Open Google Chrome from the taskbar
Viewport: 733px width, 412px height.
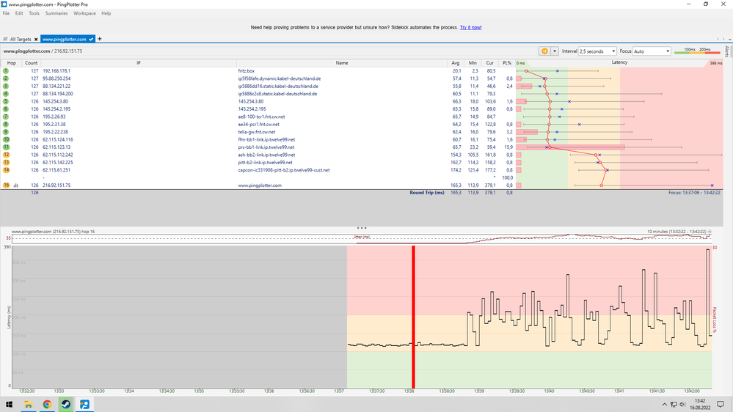pyautogui.click(x=47, y=405)
